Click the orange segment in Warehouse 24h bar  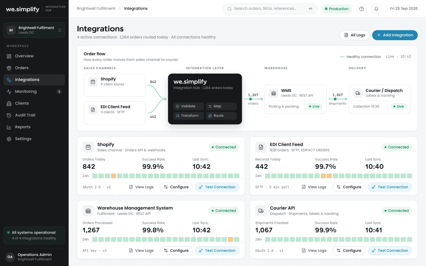click(x=230, y=239)
